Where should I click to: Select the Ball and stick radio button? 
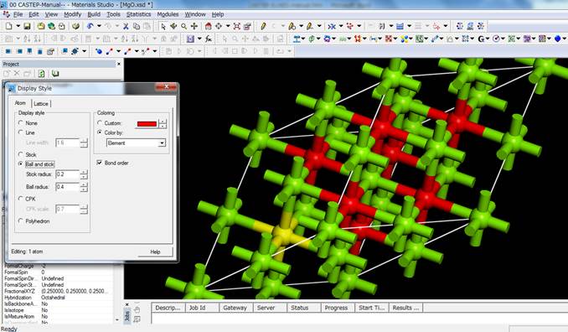(21, 163)
